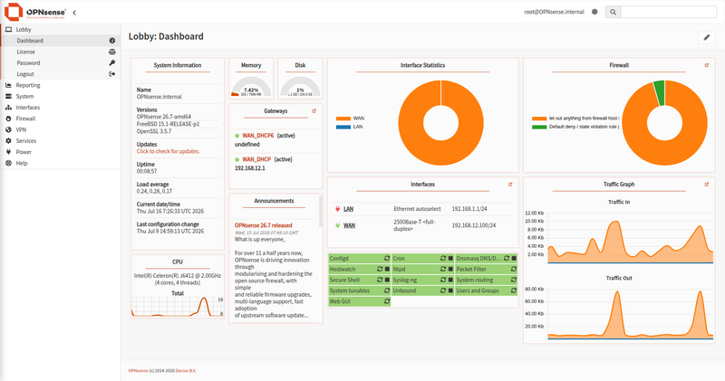
Task: Stop the Cron service
Action: point(450,258)
